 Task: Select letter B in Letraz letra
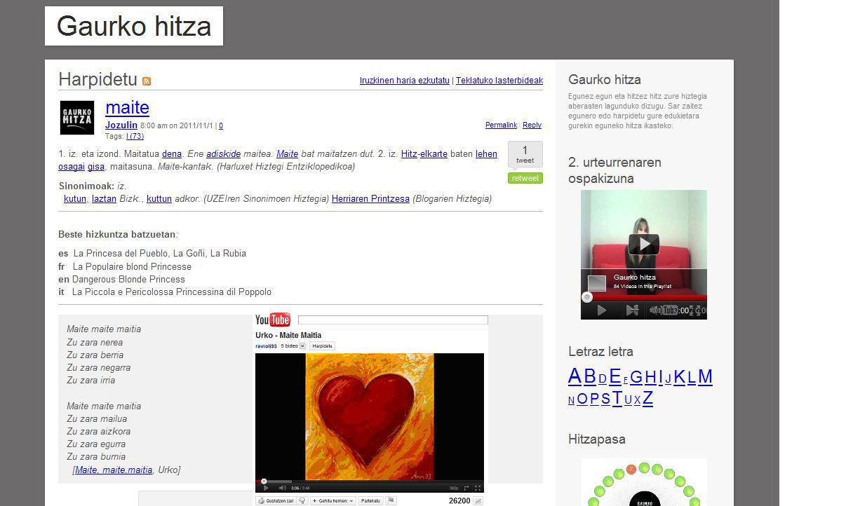[590, 377]
